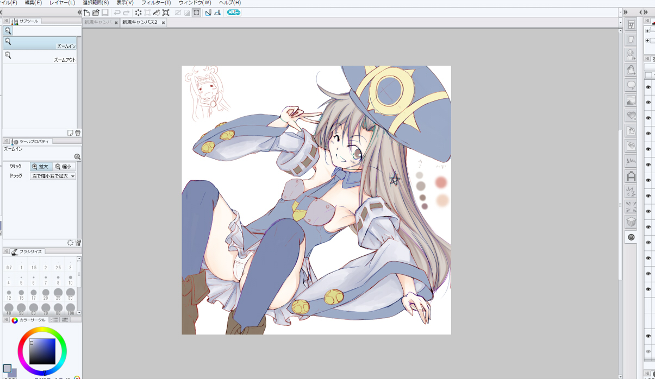
Task: Click the reset gear icon in Tool Property
Action: click(x=70, y=243)
